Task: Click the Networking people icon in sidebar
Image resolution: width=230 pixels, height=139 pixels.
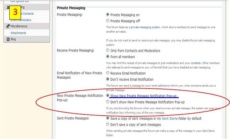Action: [x=8, y=7]
